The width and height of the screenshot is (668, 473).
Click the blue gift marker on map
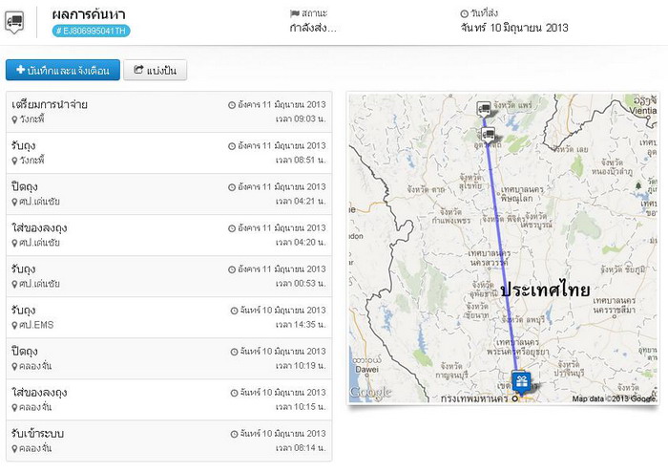coord(521,382)
